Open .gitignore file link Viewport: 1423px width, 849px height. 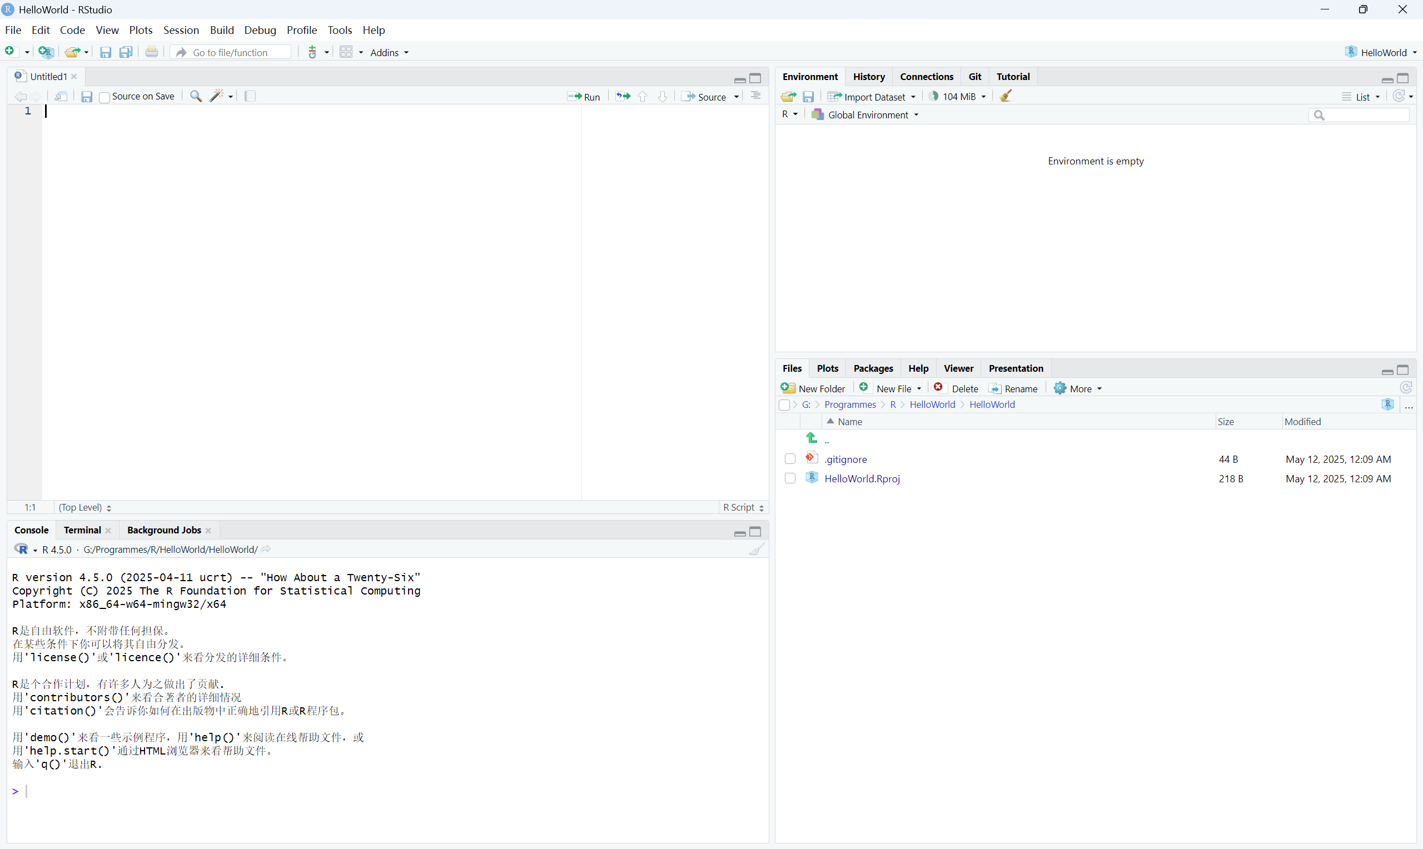point(845,459)
